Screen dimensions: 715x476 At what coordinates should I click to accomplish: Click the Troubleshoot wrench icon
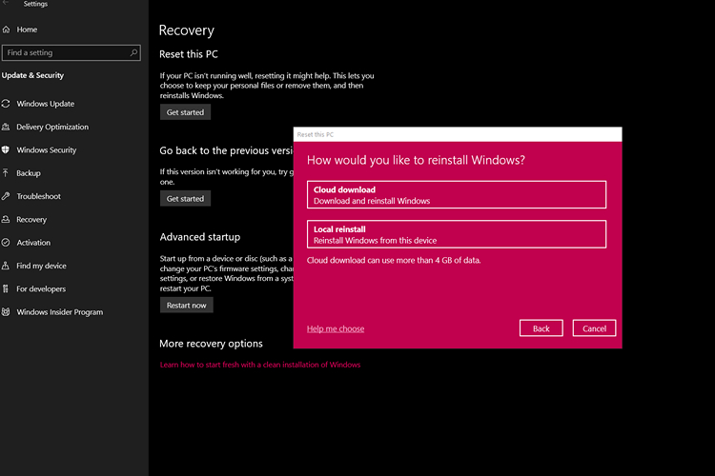tap(6, 196)
